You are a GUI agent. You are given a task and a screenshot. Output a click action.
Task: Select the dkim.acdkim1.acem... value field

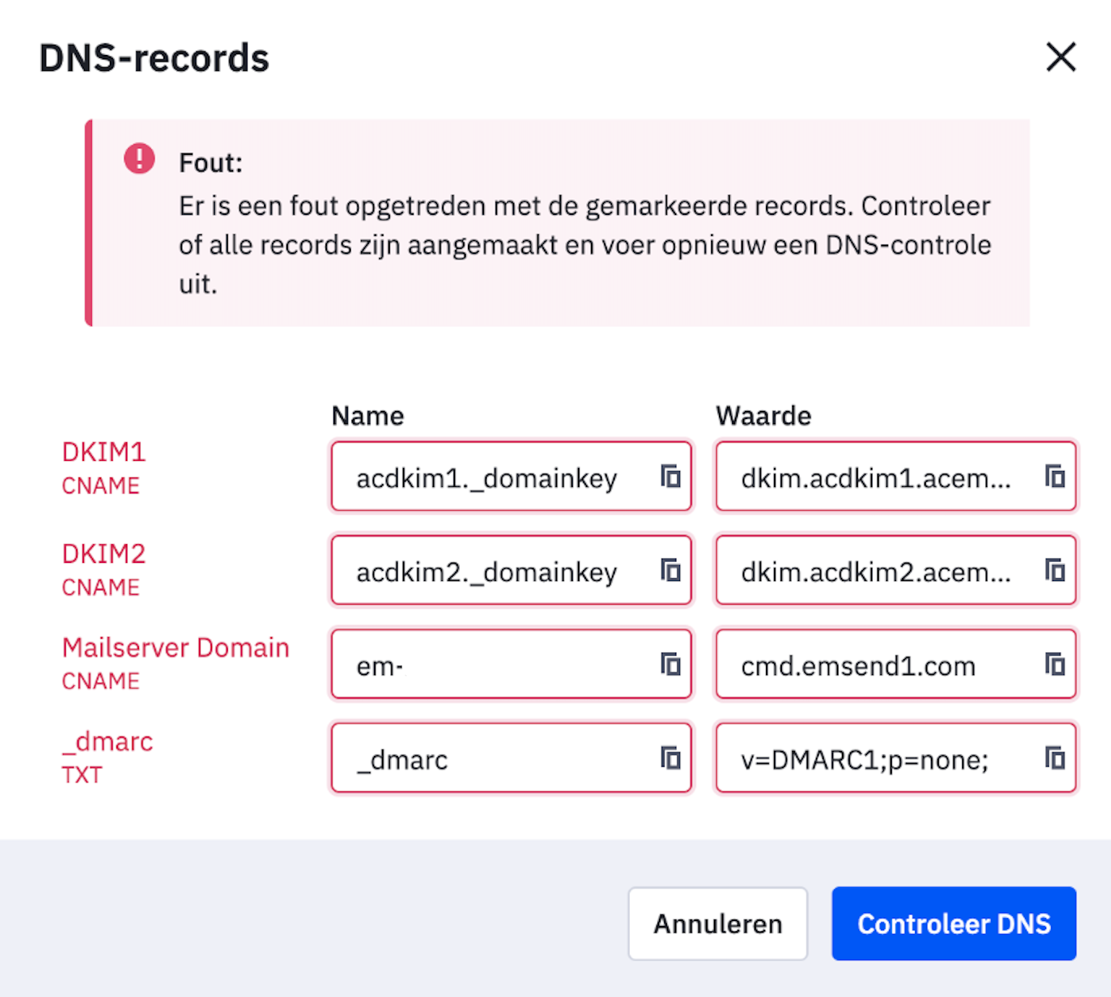pos(896,476)
